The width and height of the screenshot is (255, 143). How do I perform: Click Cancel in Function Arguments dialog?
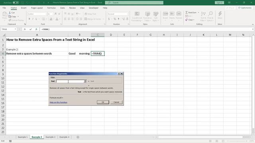(116, 102)
